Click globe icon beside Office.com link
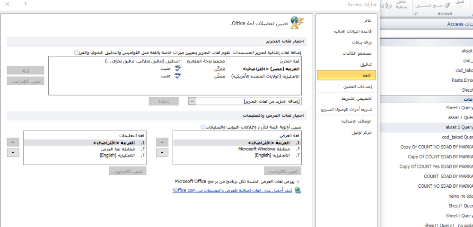Screen dimensions: 473x227 click(x=298, y=190)
